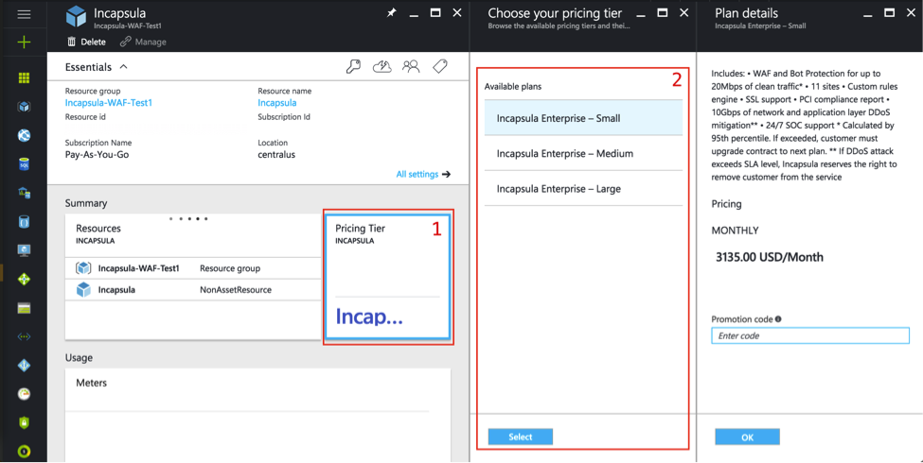
Task: Select Incapsula Enterprise – Large plan
Action: 583,189
